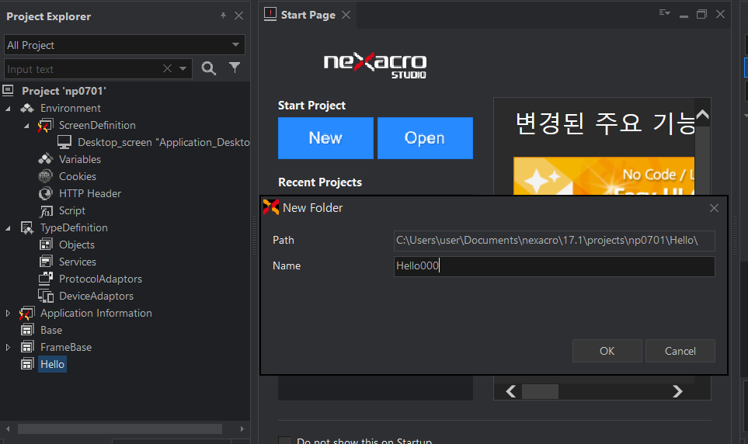Click the Variables icon
Screen dimensions: 748x444
(45, 159)
